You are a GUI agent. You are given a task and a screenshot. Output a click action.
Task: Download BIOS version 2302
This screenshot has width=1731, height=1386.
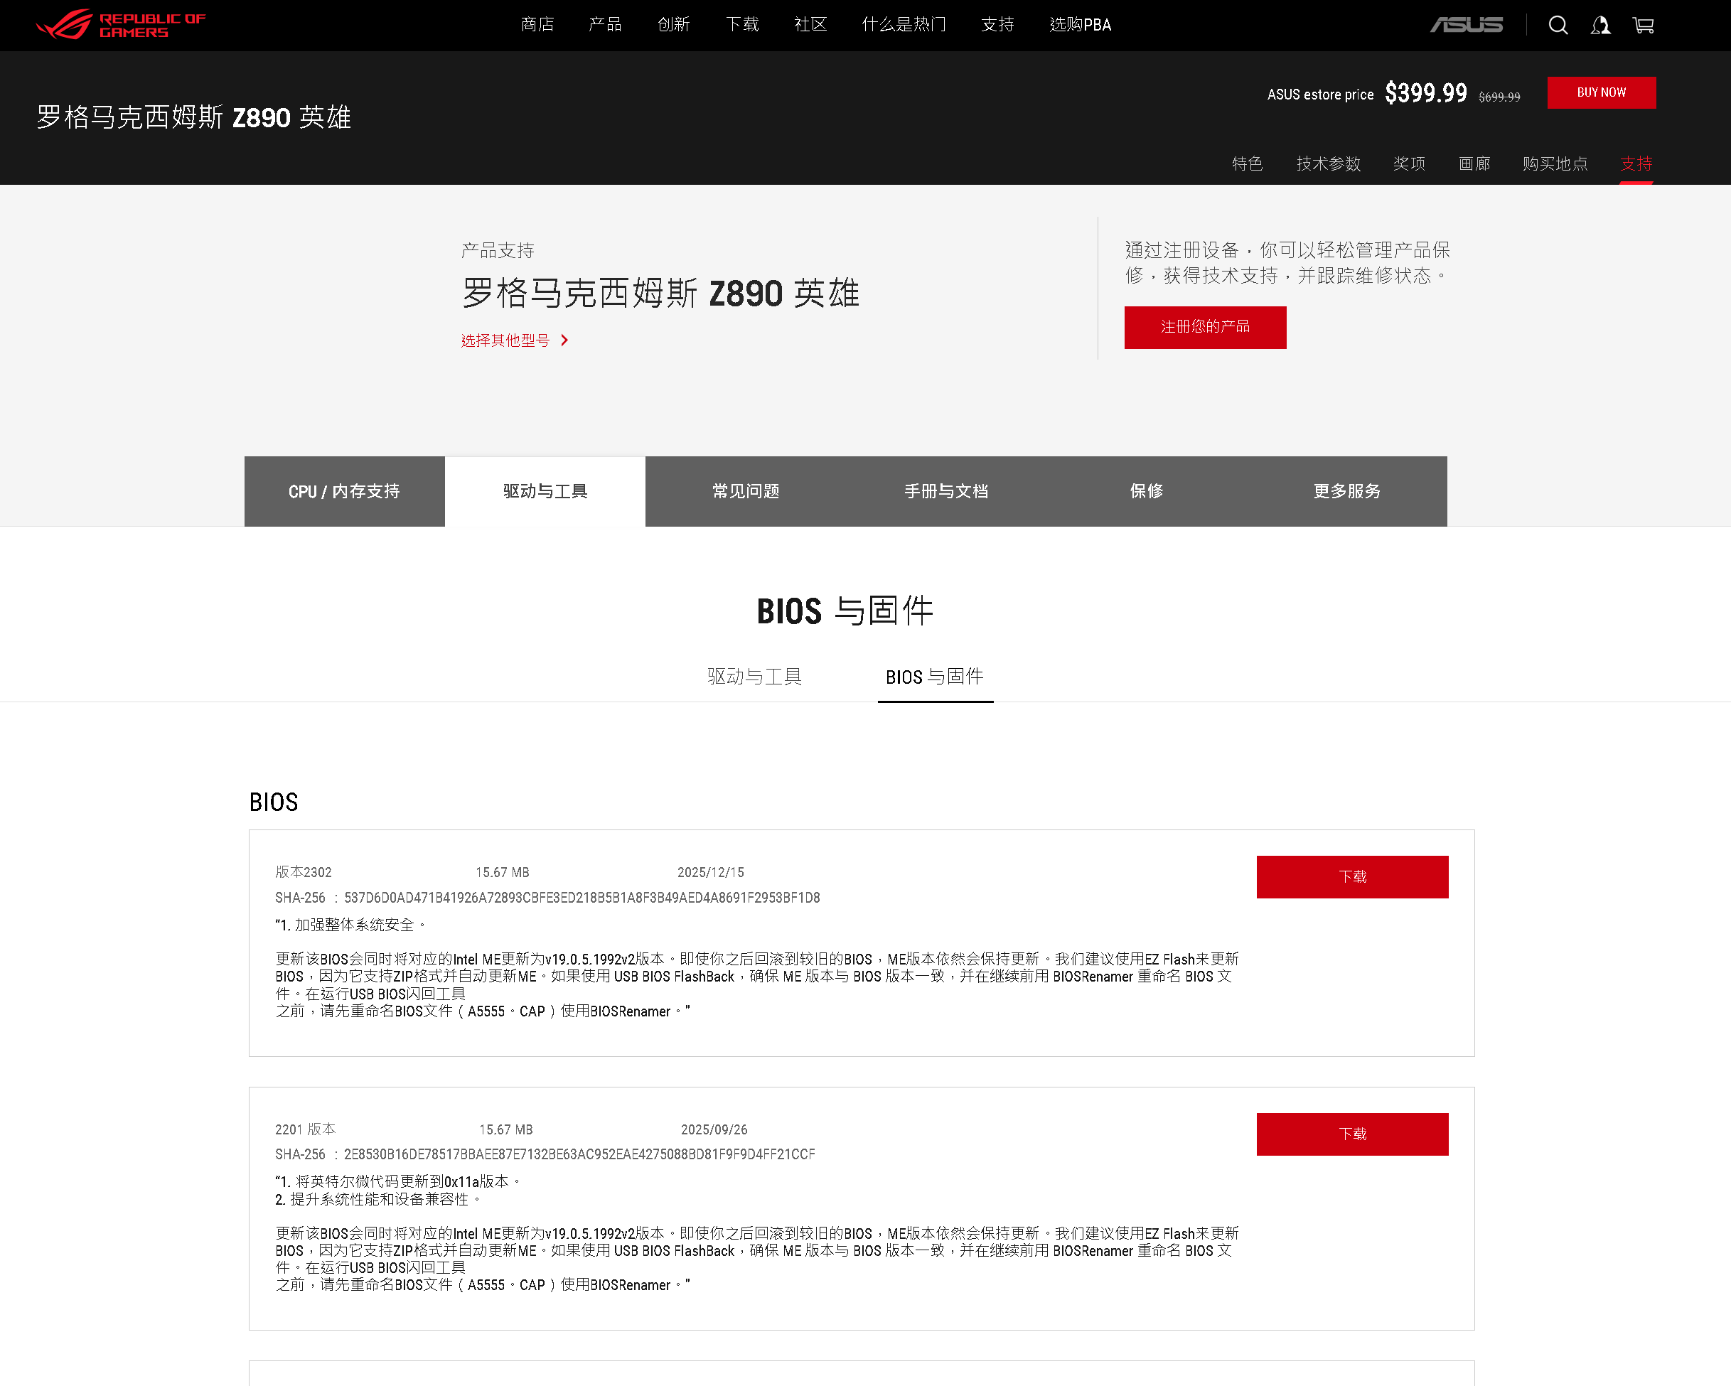pyautogui.click(x=1352, y=876)
